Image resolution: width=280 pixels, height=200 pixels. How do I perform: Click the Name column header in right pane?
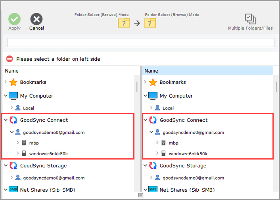point(151,71)
